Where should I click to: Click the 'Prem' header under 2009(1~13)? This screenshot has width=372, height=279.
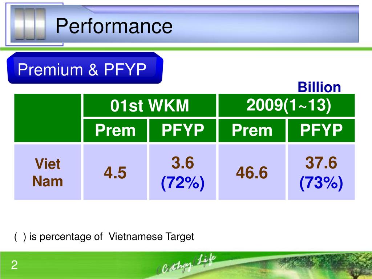pos(252,130)
